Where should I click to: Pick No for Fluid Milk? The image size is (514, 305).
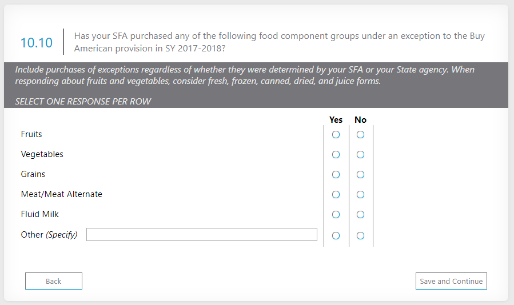360,215
